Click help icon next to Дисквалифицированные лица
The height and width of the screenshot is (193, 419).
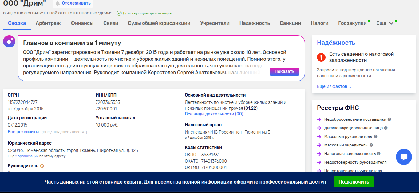386,128
